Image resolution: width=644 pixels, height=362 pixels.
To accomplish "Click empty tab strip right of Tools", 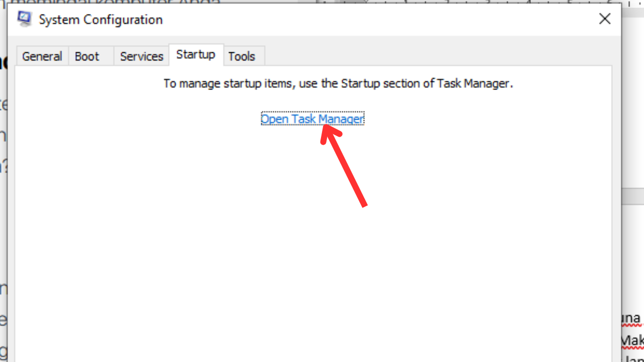I will (438, 55).
